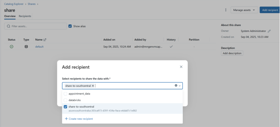The width and height of the screenshot is (280, 127).
Task: Uncheck the share-to-southcentral recipient
Action: click(x=66, y=107)
